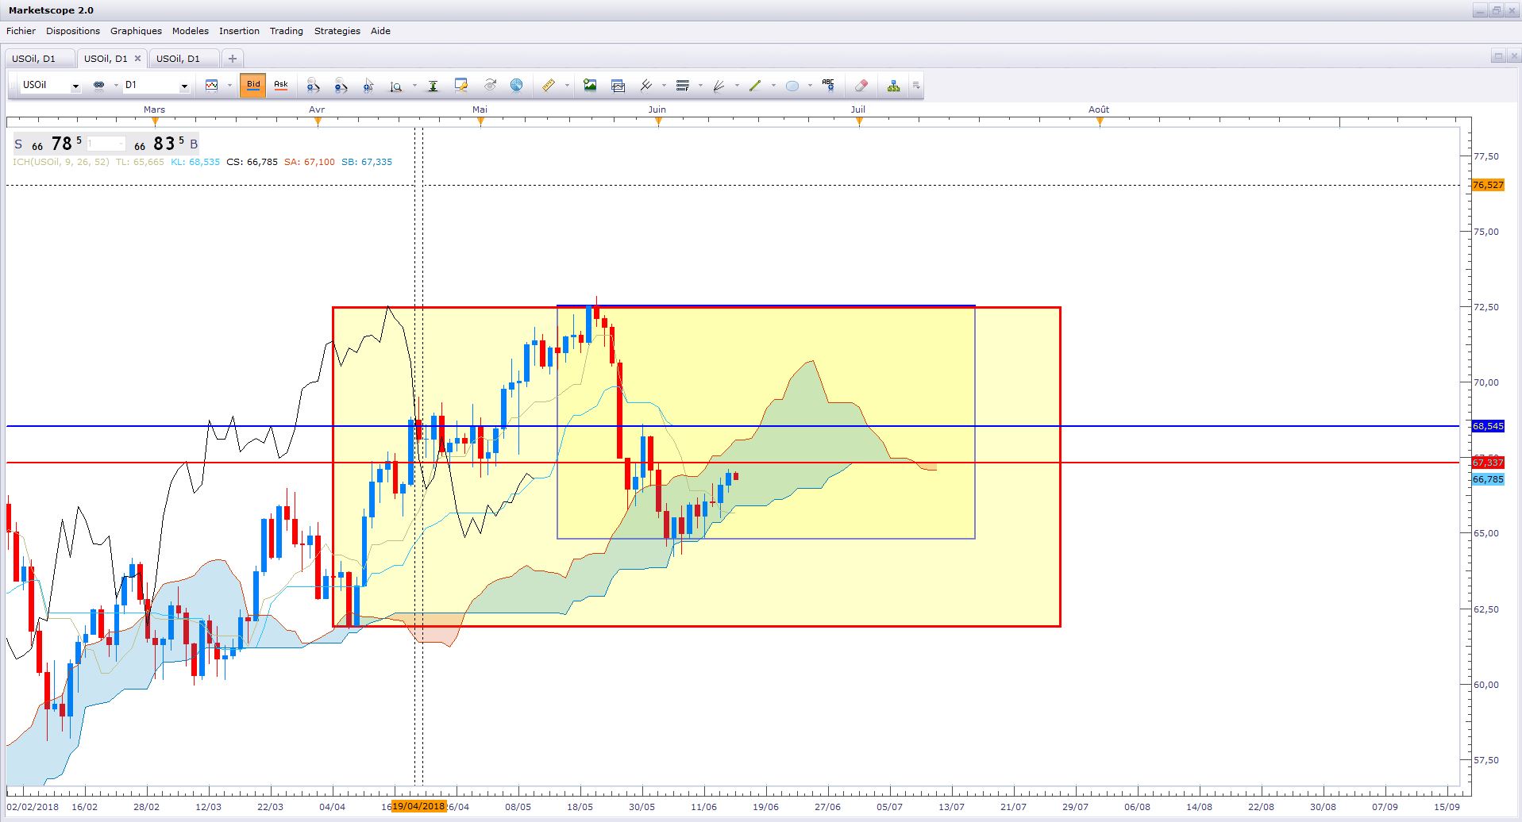Open the Graphiques menu

pos(136,31)
